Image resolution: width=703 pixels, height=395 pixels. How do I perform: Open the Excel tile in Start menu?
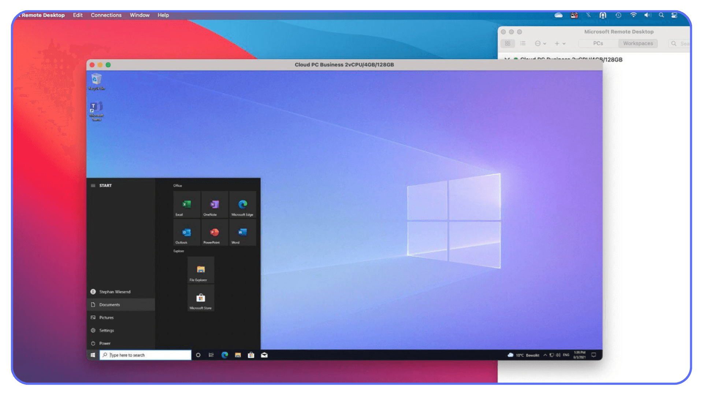pyautogui.click(x=187, y=204)
